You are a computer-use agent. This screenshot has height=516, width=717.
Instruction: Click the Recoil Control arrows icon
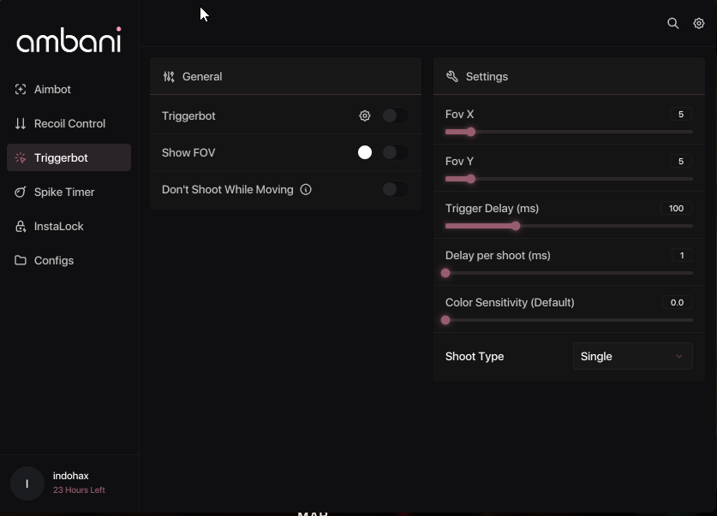(x=21, y=124)
